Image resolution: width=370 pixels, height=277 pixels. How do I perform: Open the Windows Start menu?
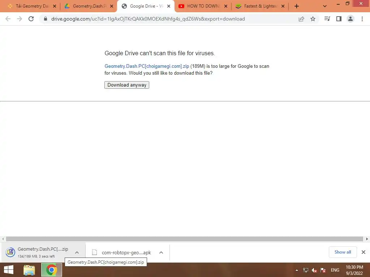(9, 270)
